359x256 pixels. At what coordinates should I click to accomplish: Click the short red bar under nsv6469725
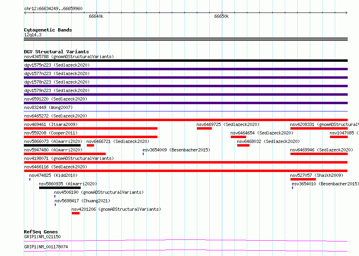coord(204,128)
